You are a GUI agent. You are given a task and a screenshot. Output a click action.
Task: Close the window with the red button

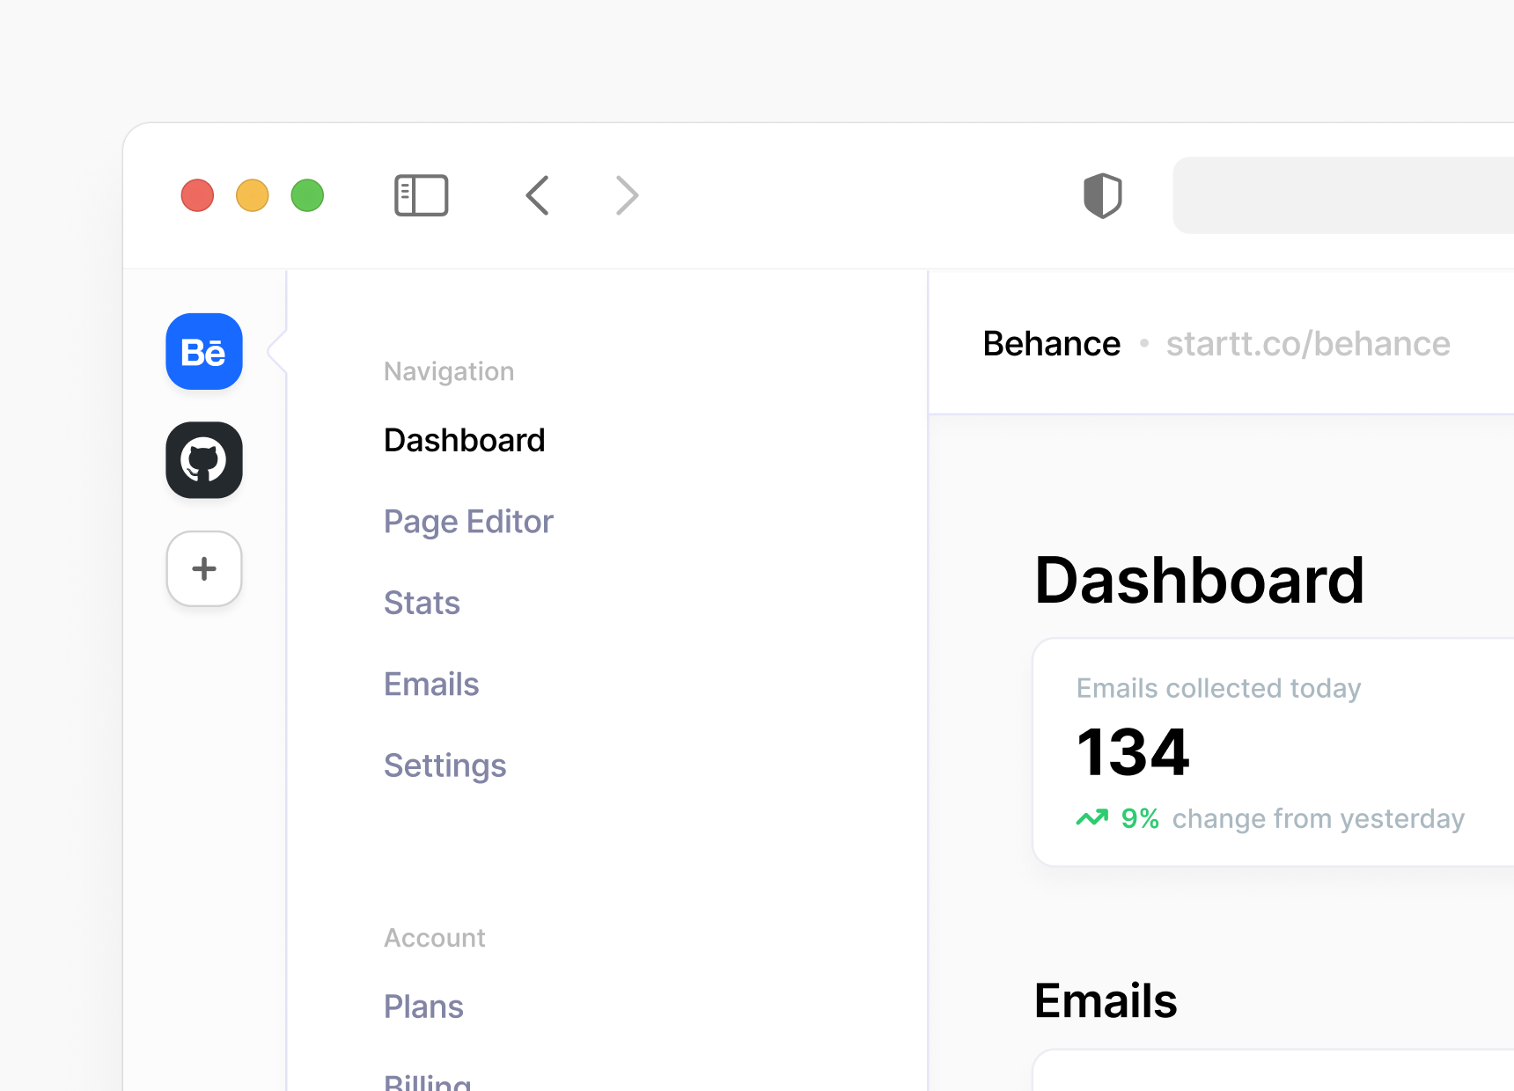(x=197, y=195)
